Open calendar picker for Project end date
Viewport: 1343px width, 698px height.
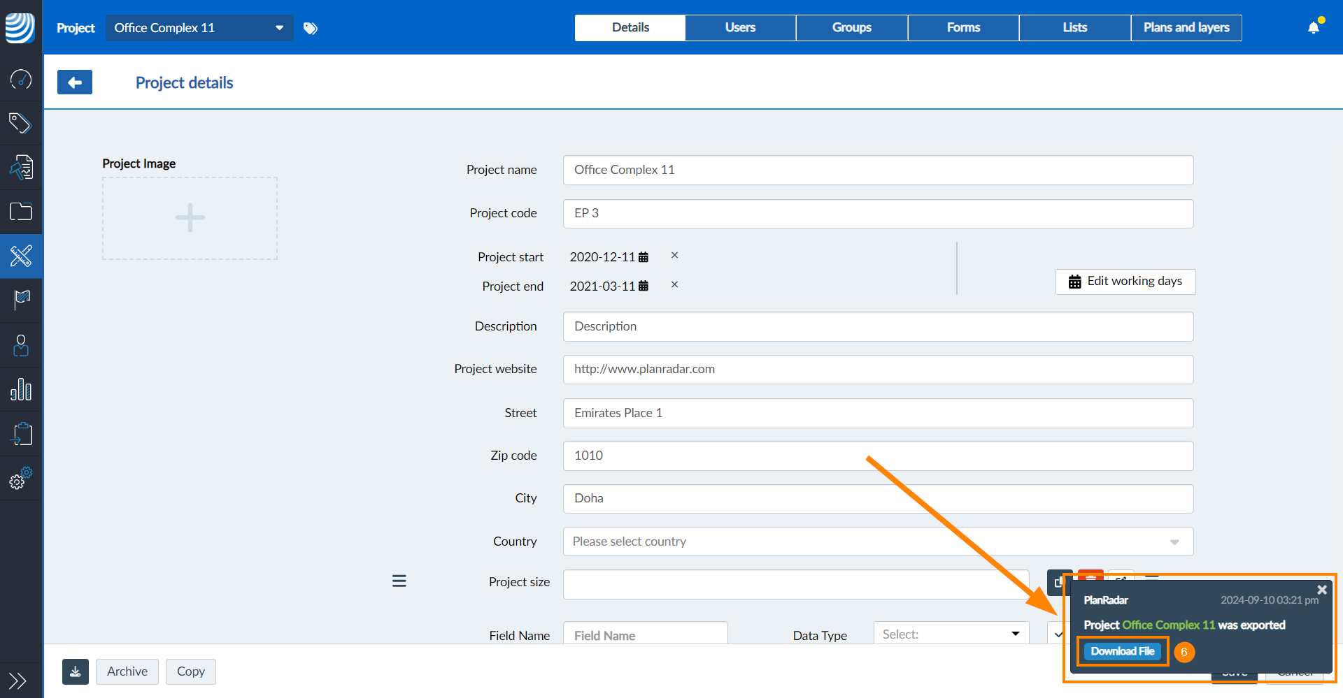pos(644,286)
